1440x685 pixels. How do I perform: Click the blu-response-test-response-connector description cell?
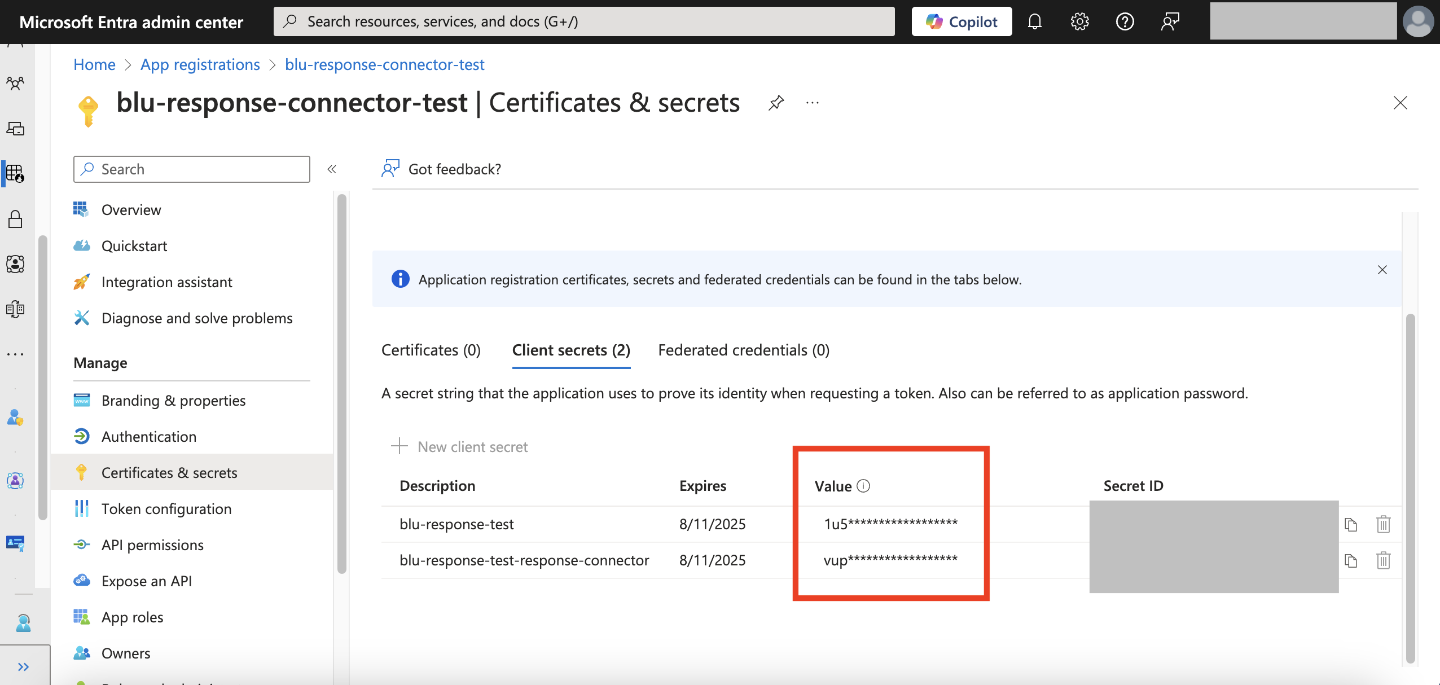point(524,560)
